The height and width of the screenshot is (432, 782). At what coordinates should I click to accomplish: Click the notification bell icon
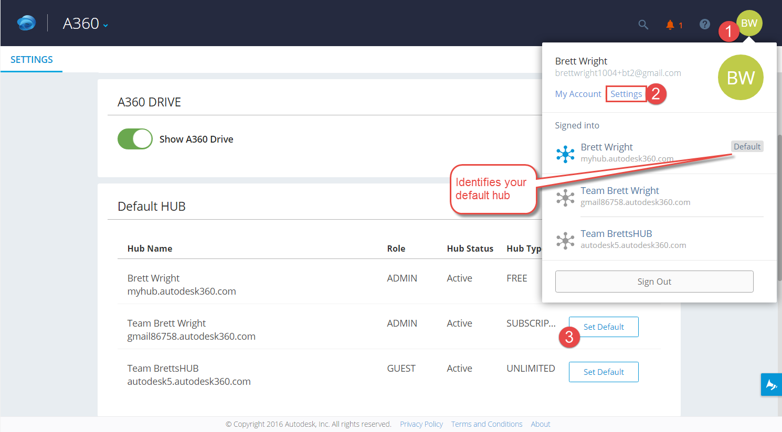pyautogui.click(x=670, y=24)
